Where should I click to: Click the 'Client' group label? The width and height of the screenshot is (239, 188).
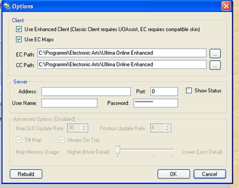[18, 20]
